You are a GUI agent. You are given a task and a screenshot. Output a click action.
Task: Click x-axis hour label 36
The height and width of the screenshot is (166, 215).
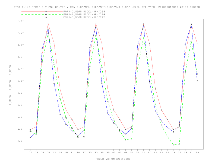102,152
